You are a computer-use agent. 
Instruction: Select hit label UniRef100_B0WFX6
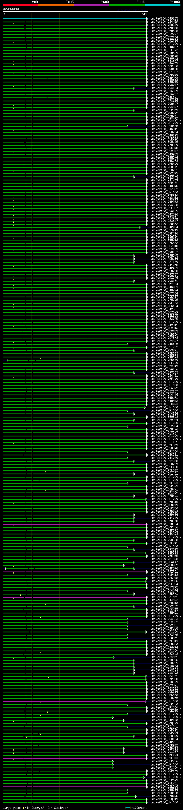pos(164,429)
